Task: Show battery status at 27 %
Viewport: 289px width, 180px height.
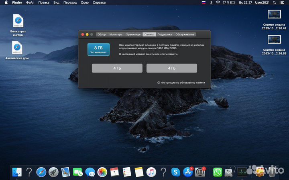Action: [x=229, y=2]
